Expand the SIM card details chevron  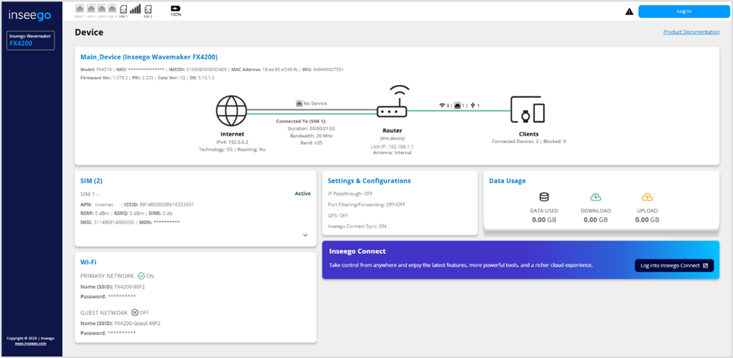tap(305, 235)
